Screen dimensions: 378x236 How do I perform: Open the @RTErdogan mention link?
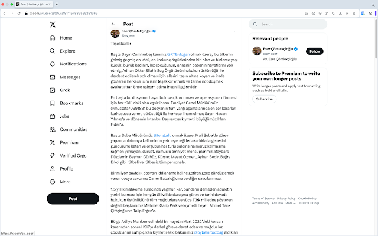click(x=178, y=54)
